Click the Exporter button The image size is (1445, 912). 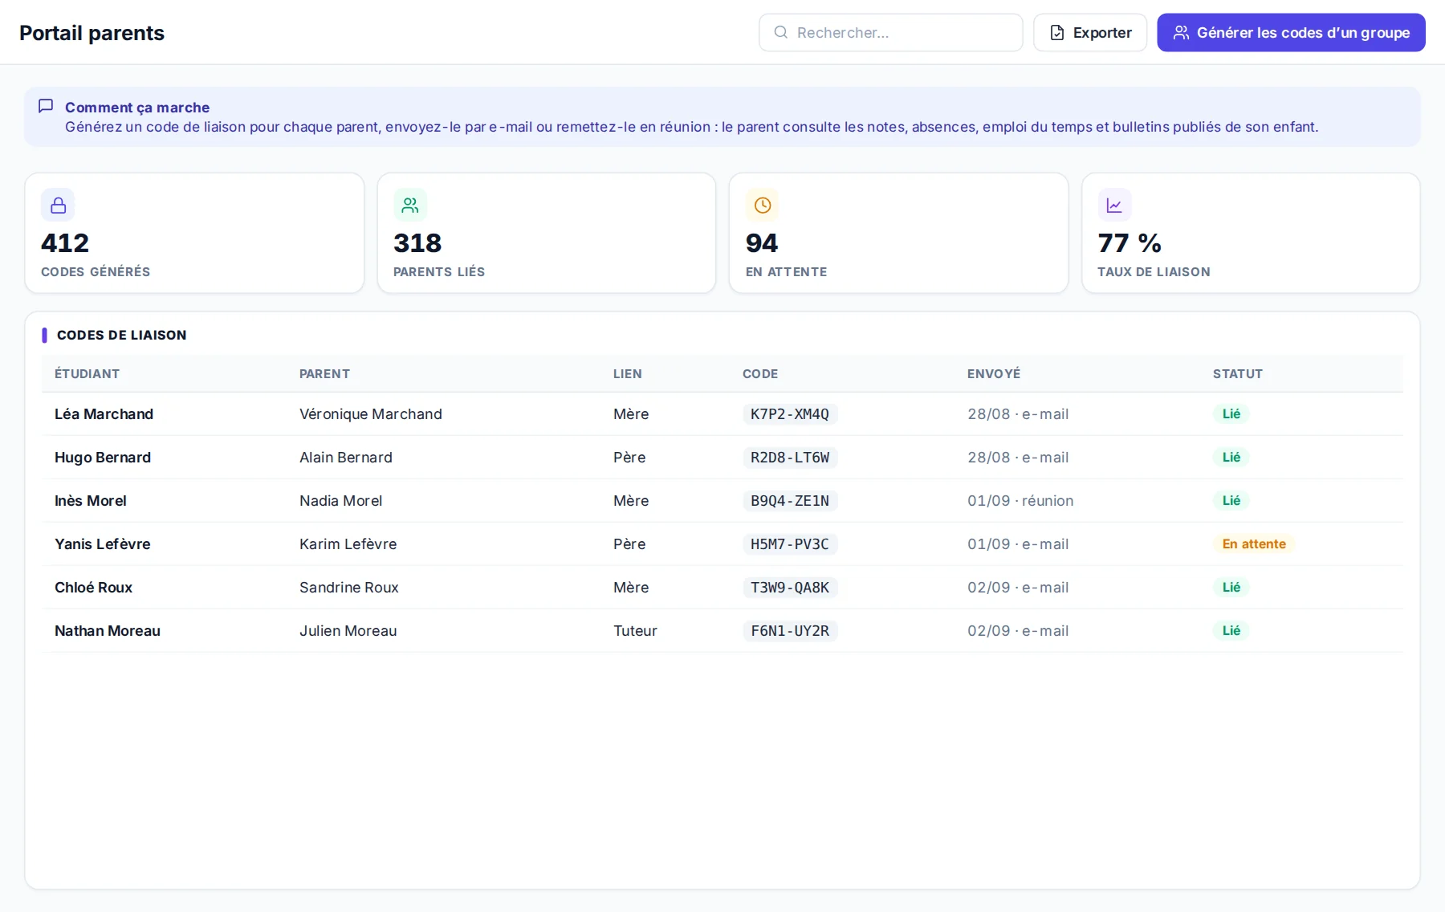coord(1090,32)
